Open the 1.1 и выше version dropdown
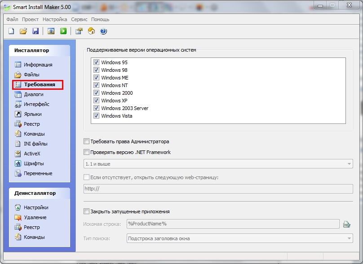This screenshot has width=363, height=264. point(218,164)
